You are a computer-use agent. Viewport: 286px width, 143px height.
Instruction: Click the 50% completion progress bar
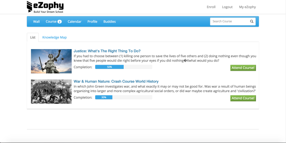(x=124, y=67)
